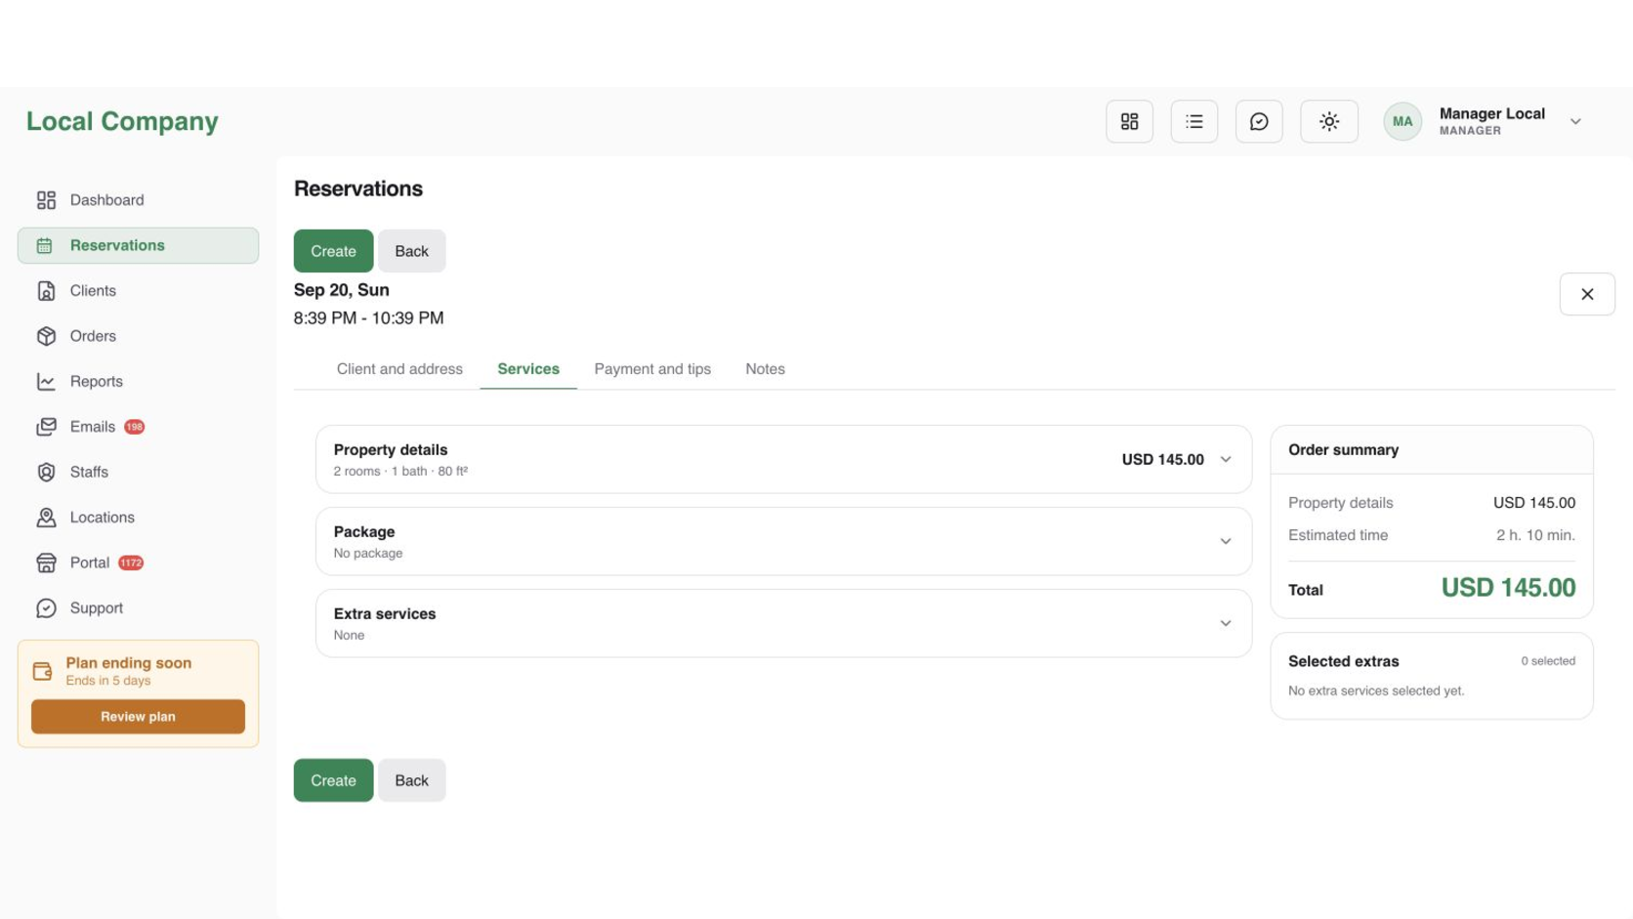The height and width of the screenshot is (919, 1633).
Task: Click the '2 h. 10 min.' estimated time
Action: [1535, 535]
